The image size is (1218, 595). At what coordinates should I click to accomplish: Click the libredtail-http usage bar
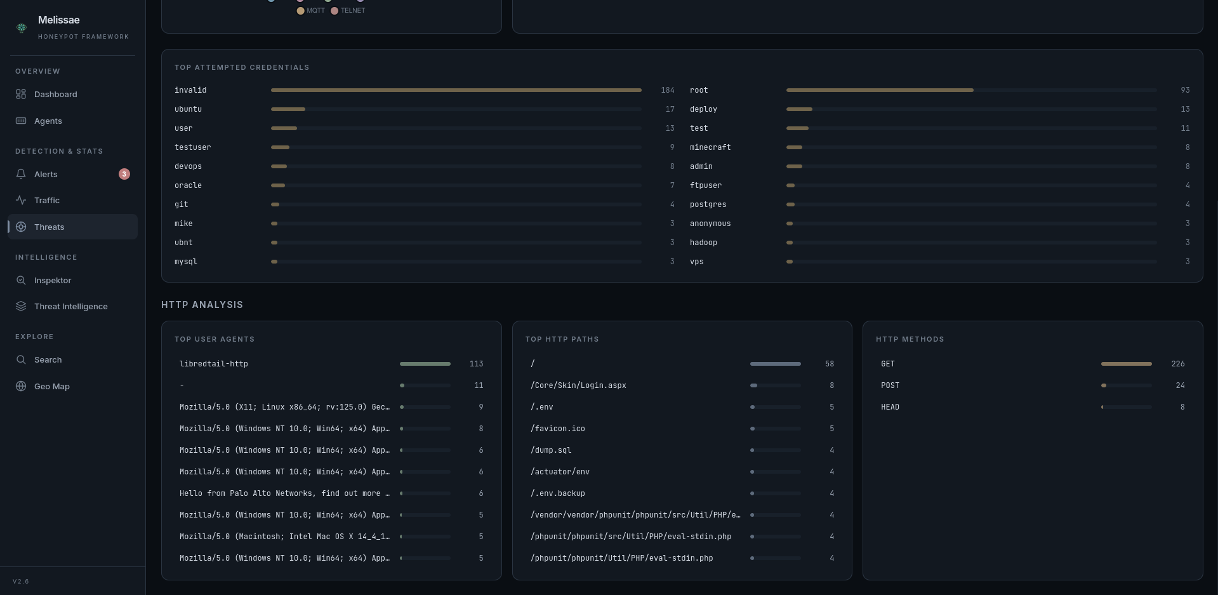tap(425, 364)
